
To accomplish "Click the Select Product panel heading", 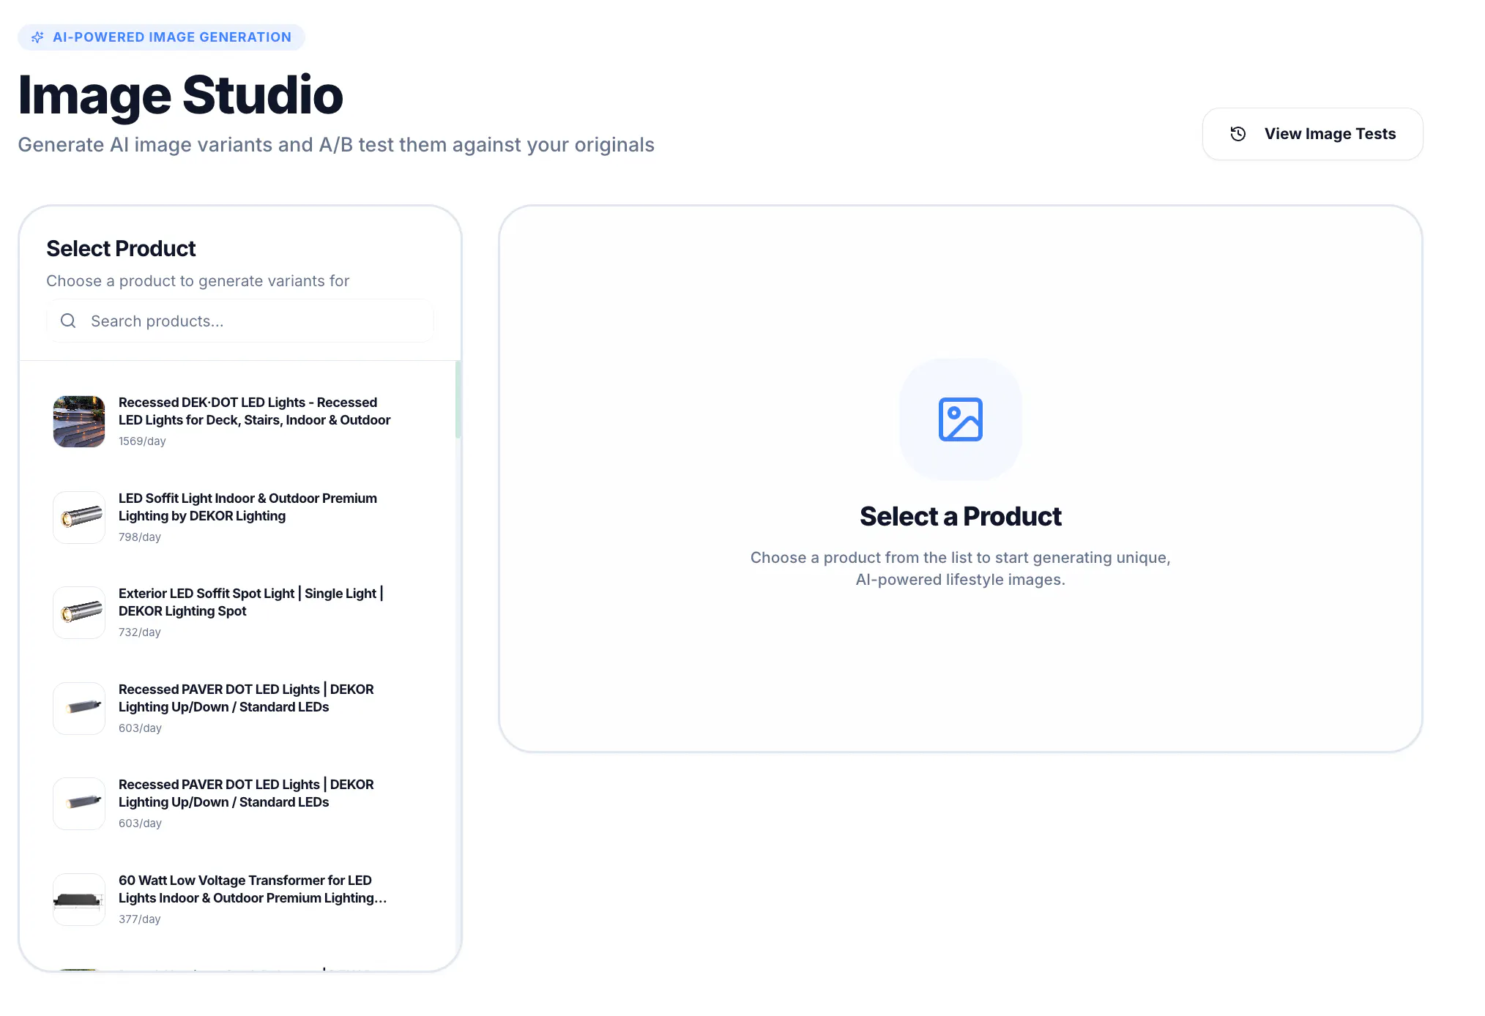I will (x=121, y=249).
